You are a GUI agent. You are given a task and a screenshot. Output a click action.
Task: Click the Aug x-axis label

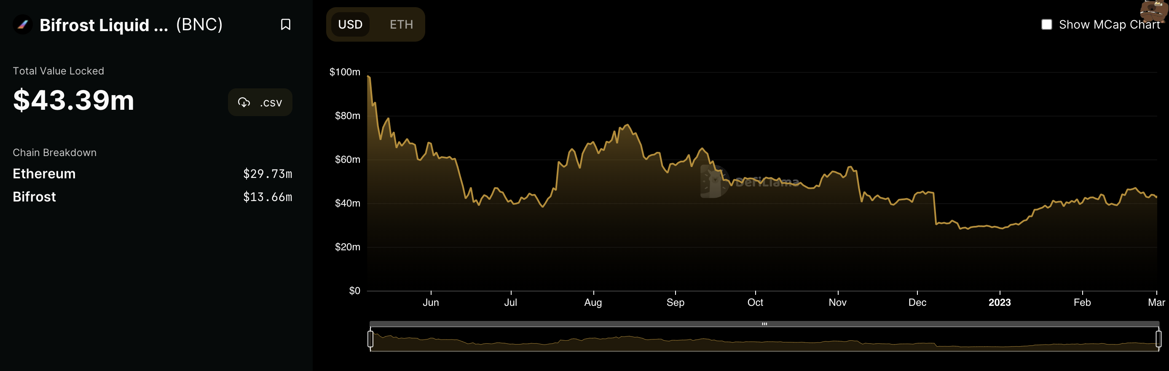point(593,302)
